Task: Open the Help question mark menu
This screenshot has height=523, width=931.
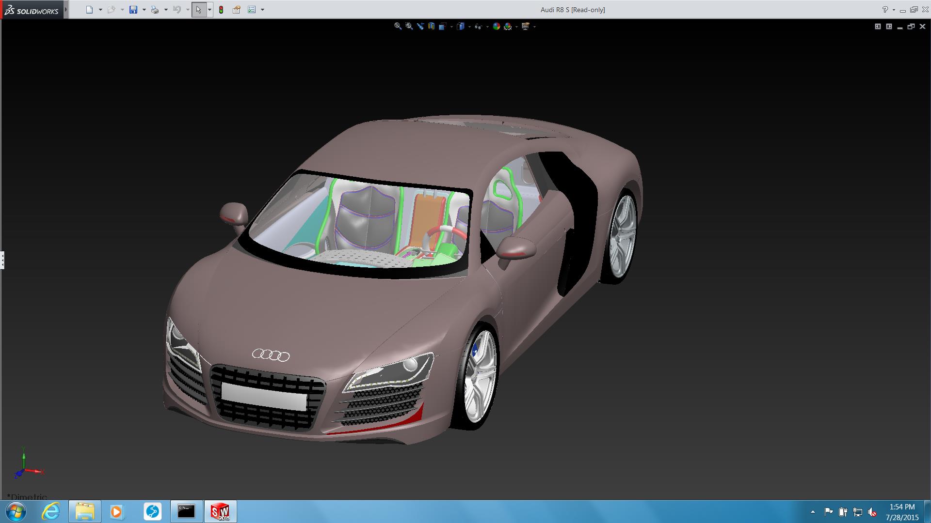Action: coord(885,10)
